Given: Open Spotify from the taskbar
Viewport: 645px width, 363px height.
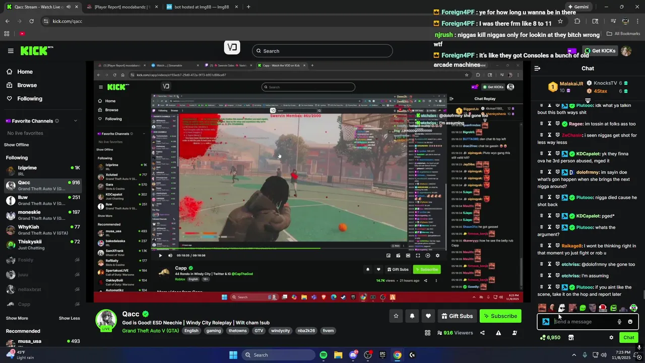Looking at the screenshot, I should click(324, 355).
